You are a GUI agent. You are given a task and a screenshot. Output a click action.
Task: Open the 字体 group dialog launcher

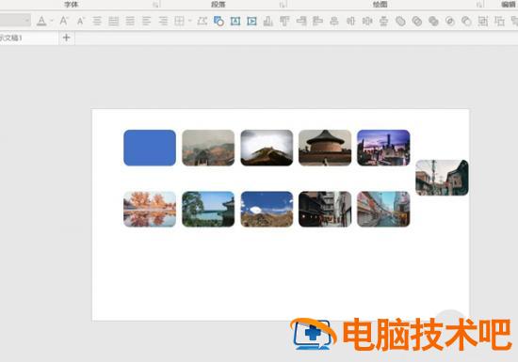pyautogui.click(x=155, y=5)
